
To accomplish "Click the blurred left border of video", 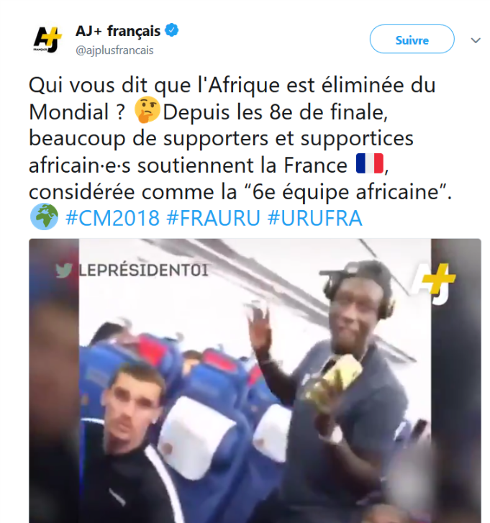I will (x=54, y=381).
